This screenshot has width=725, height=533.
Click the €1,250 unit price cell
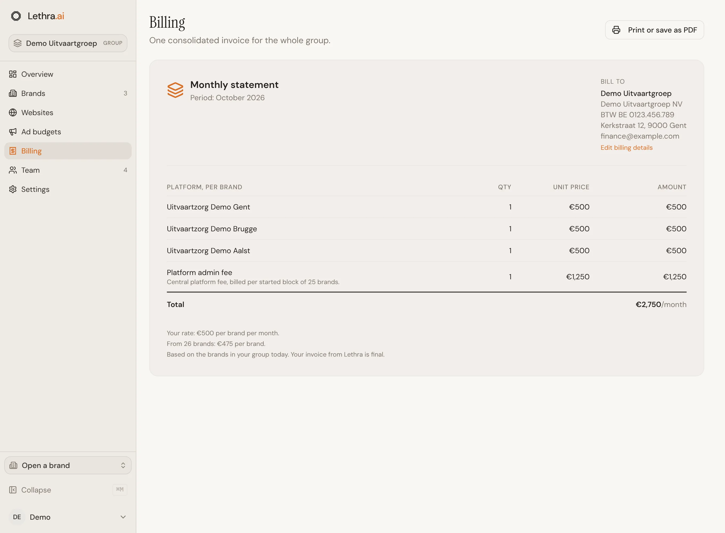pyautogui.click(x=578, y=277)
